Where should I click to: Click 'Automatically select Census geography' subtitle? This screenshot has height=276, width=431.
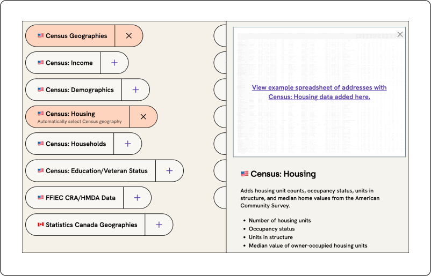click(x=80, y=122)
